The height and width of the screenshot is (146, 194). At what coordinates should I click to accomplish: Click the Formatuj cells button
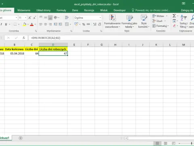point(160,26)
